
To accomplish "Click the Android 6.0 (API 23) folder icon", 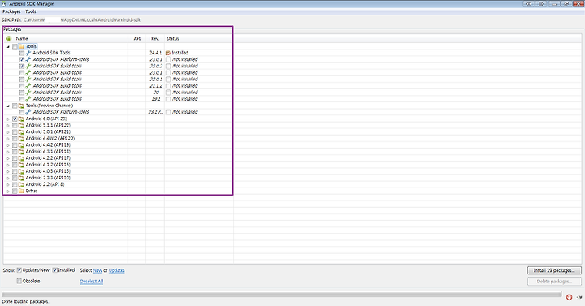I will [21, 119].
